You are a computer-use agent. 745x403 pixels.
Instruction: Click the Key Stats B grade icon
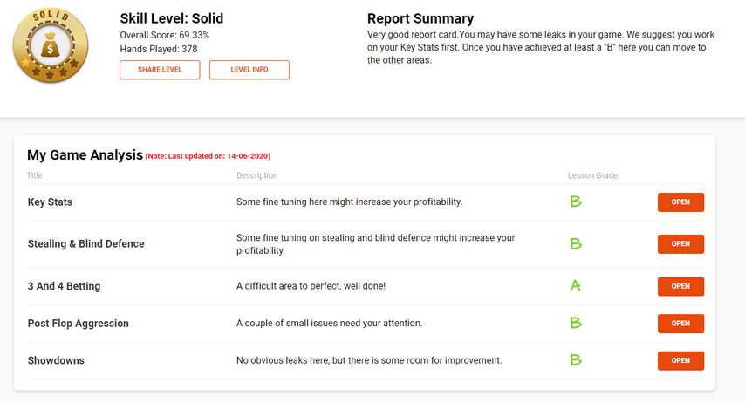pos(576,201)
